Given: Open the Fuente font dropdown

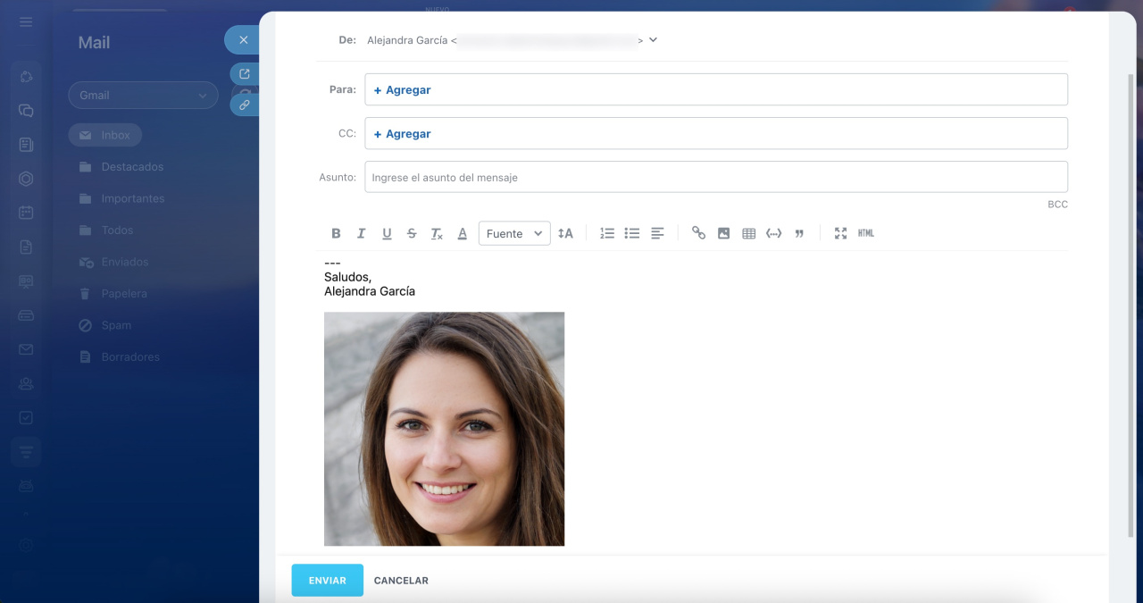Looking at the screenshot, I should point(514,233).
